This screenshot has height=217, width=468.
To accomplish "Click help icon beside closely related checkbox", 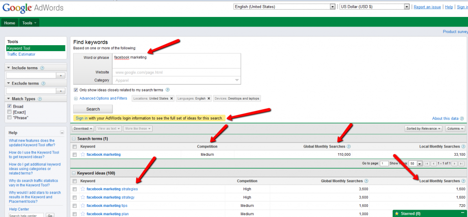I will pos(167,90).
